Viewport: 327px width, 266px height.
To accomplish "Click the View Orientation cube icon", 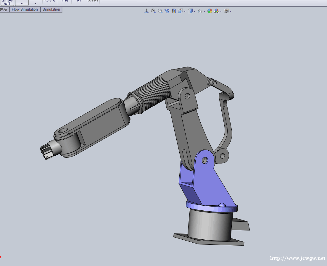I will pos(180,11).
